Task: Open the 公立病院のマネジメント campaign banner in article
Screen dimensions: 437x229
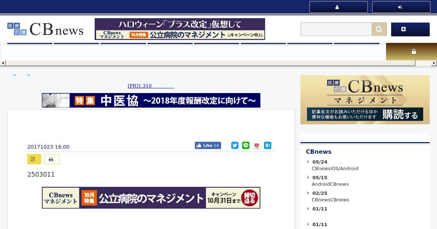Action: click(151, 198)
